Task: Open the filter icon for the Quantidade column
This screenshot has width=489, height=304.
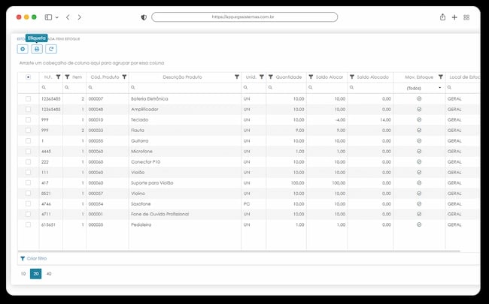Action: click(271, 77)
